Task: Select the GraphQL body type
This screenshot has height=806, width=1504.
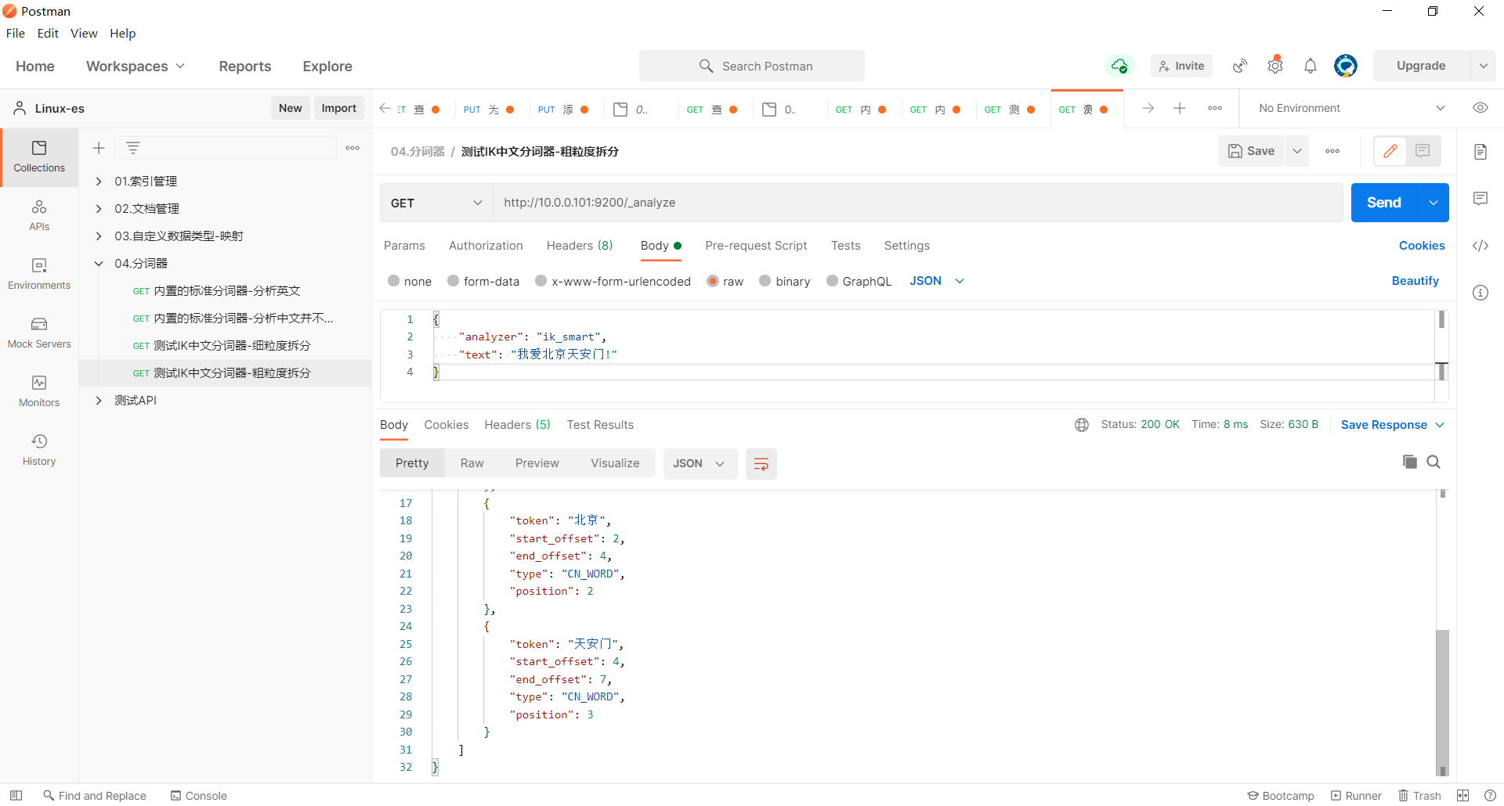Action: coord(859,281)
